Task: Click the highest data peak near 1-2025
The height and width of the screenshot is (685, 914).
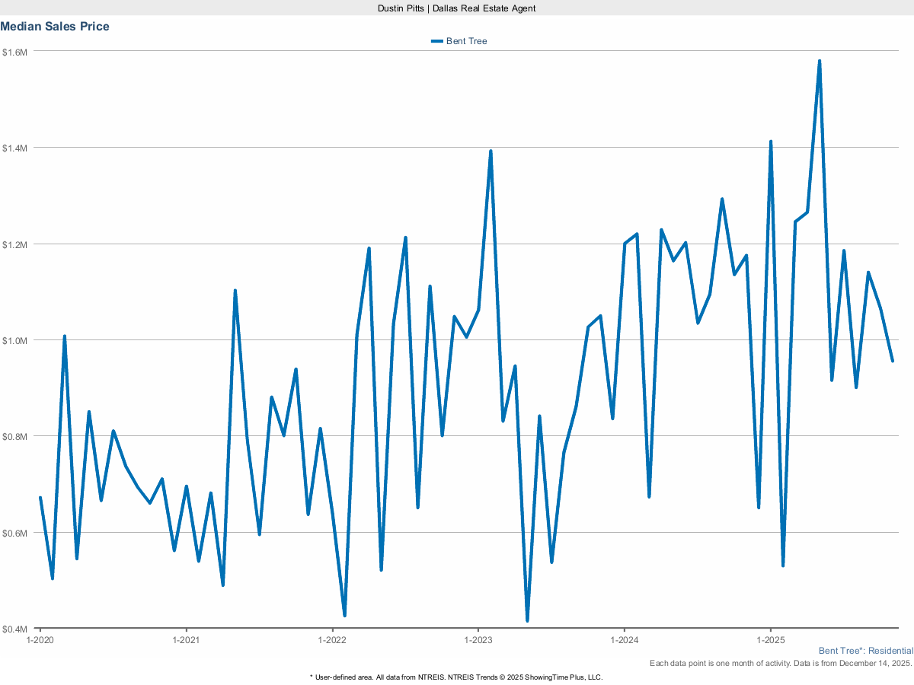Action: 820,59
